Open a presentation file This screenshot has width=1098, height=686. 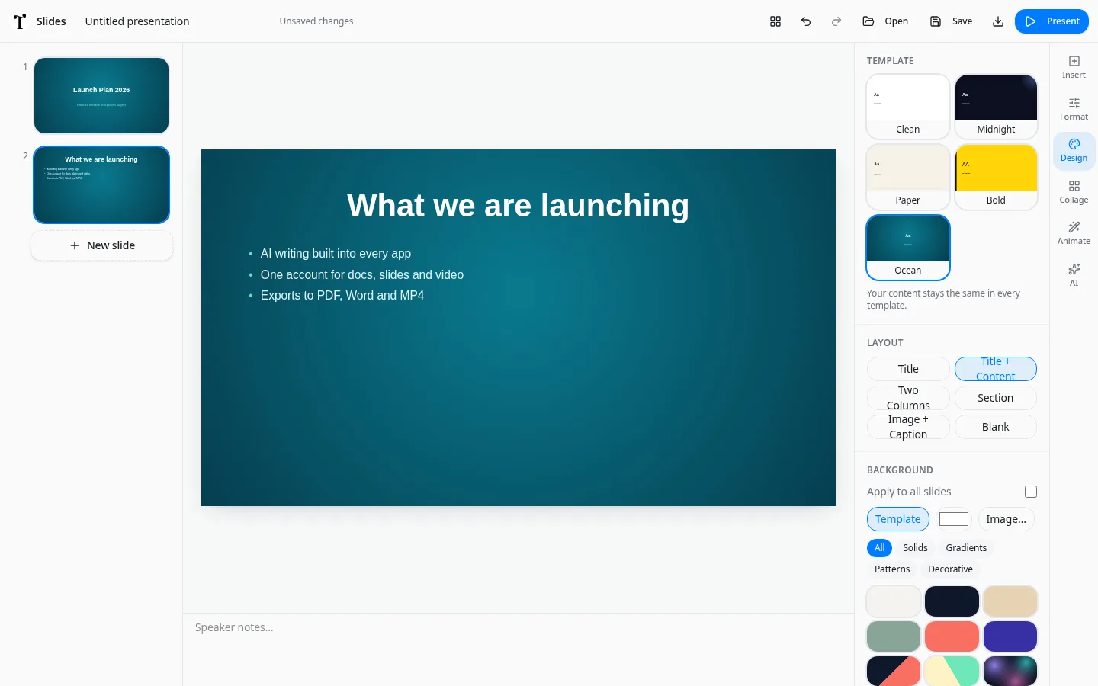tap(885, 21)
